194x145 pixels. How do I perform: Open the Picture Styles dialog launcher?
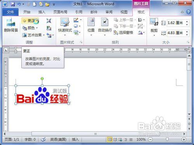click(x=81, y=42)
